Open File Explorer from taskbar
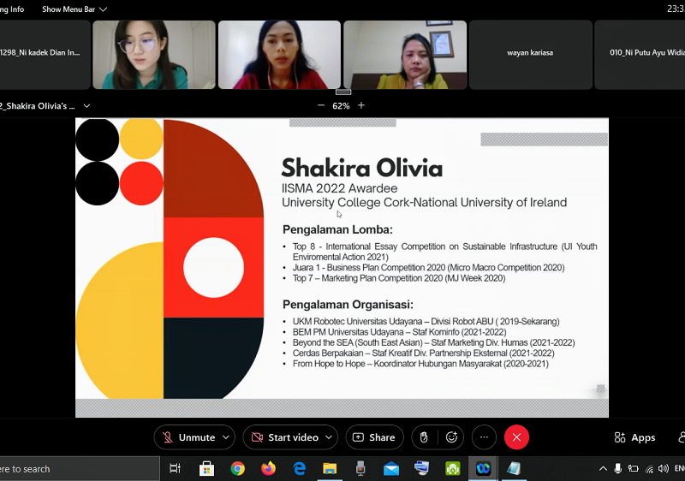Viewport: 685px width, 481px height. point(330,469)
